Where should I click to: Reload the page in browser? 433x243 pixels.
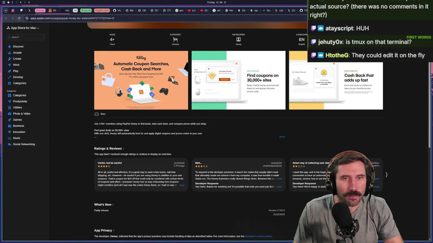point(19,18)
